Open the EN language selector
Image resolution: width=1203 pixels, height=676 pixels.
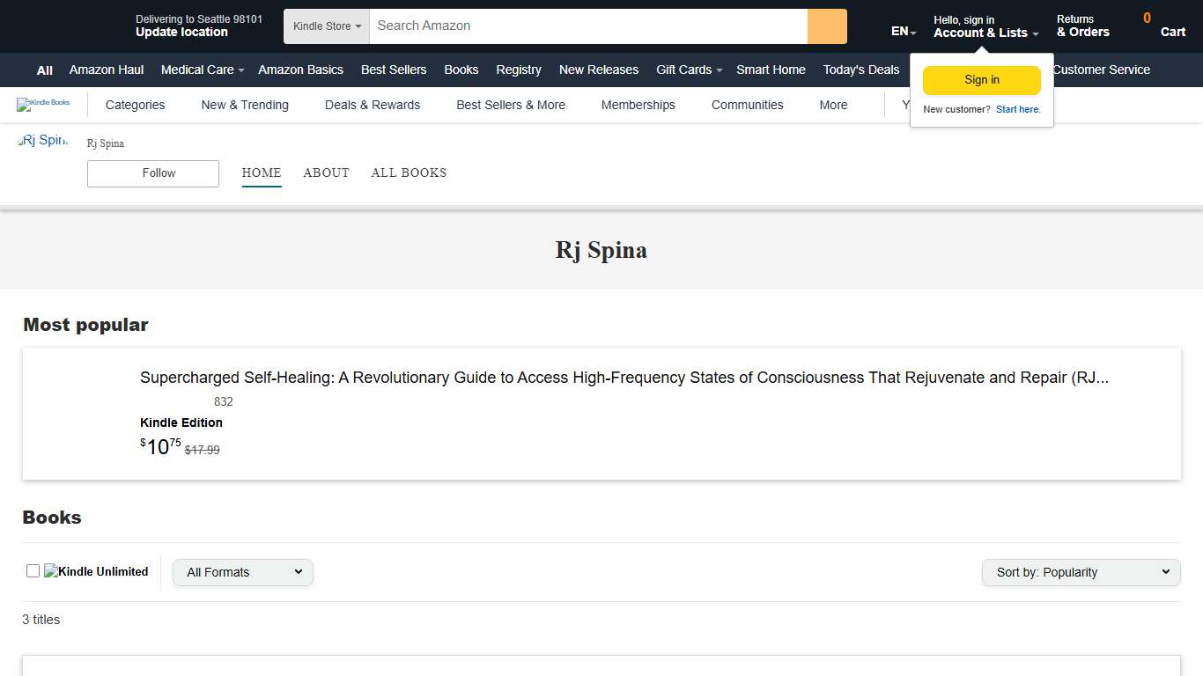pos(900,31)
